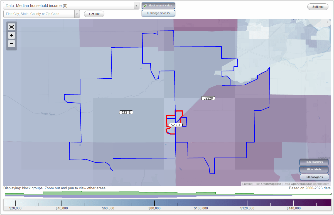Click the $40,000 legend label
The height and width of the screenshot is (215, 334).
click(x=62, y=208)
